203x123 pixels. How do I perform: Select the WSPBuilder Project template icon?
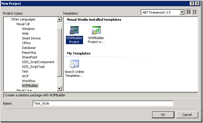pos(74,30)
